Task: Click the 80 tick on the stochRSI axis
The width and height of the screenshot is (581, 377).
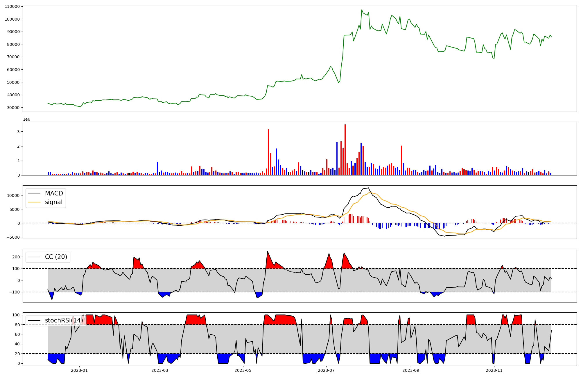Action: click(17, 325)
